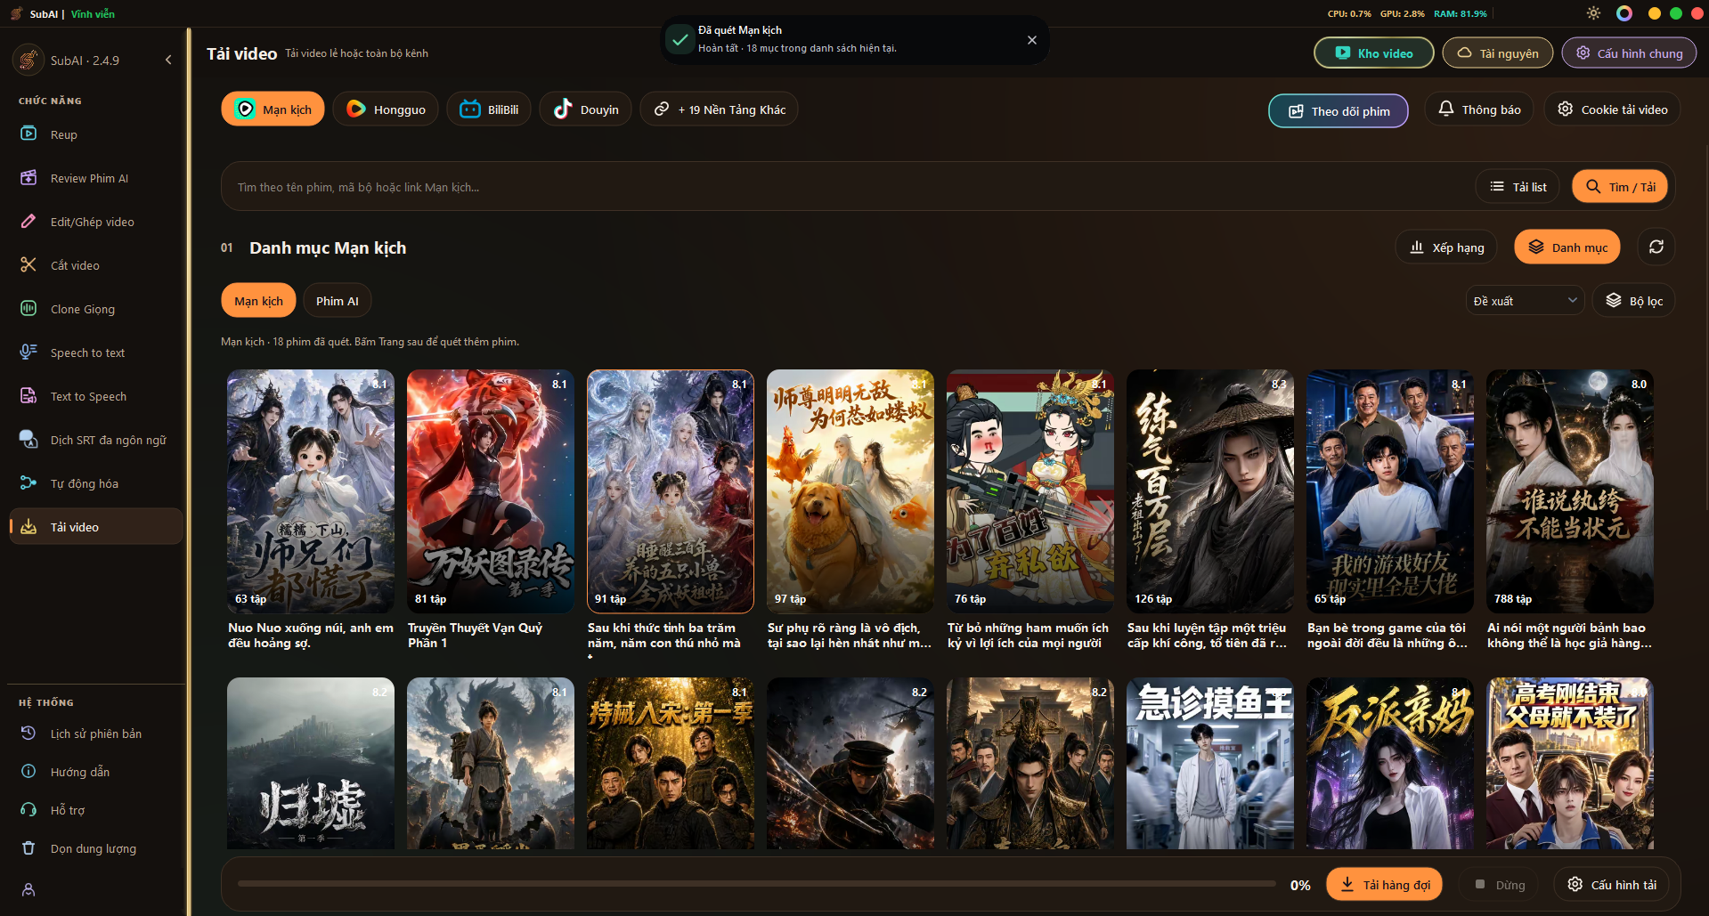Click the Kho video button

pyautogui.click(x=1374, y=53)
